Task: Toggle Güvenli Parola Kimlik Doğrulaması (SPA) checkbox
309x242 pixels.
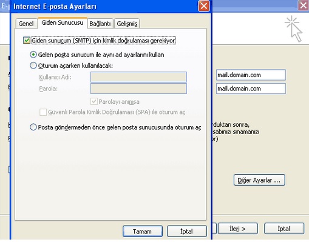Action: [43, 112]
